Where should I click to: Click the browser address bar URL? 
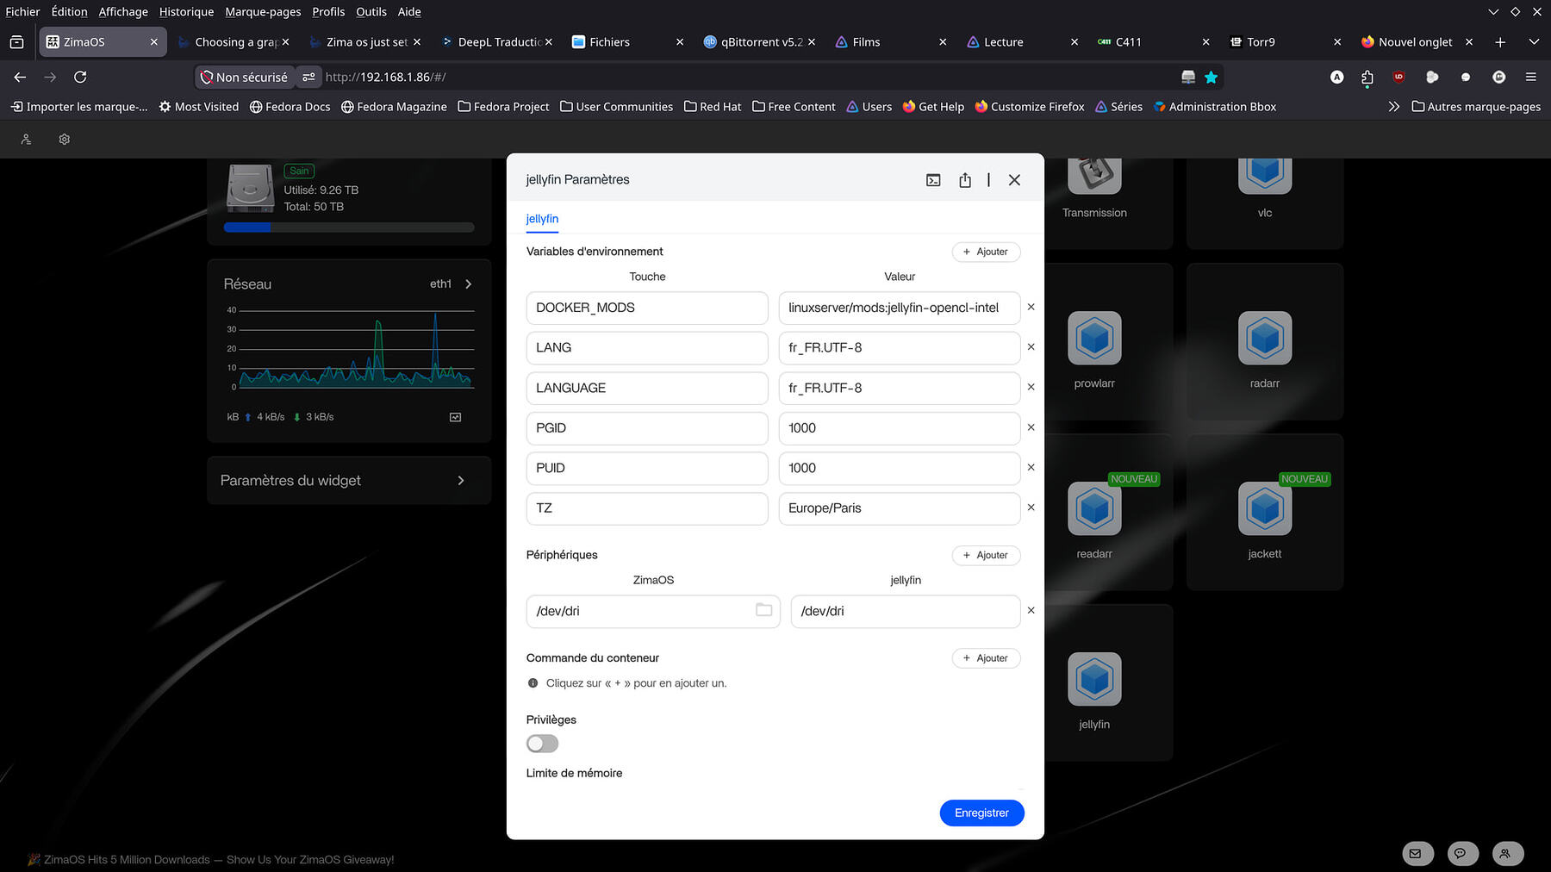386,78
